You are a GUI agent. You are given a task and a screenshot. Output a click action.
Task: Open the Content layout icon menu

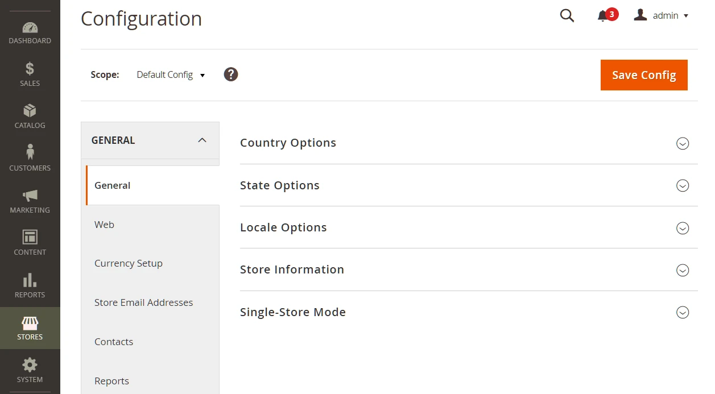click(x=30, y=243)
